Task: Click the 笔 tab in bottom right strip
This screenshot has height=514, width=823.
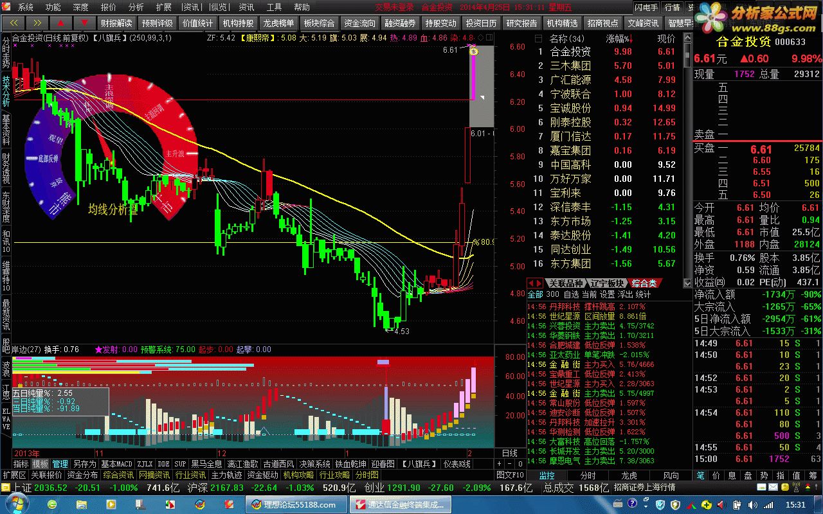Action: coord(700,475)
